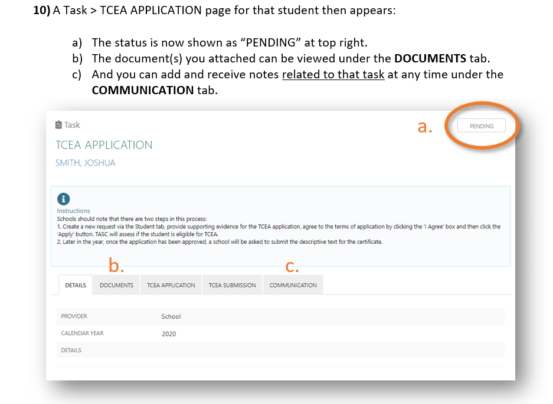Select the PROVIDER value School
The height and width of the screenshot is (404, 553).
171,316
